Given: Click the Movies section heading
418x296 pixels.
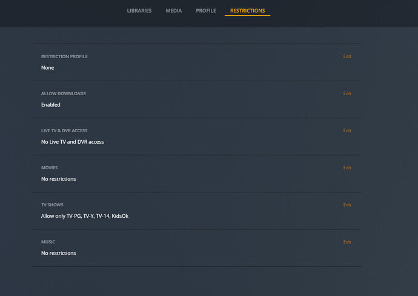Looking at the screenshot, I should (x=49, y=167).
